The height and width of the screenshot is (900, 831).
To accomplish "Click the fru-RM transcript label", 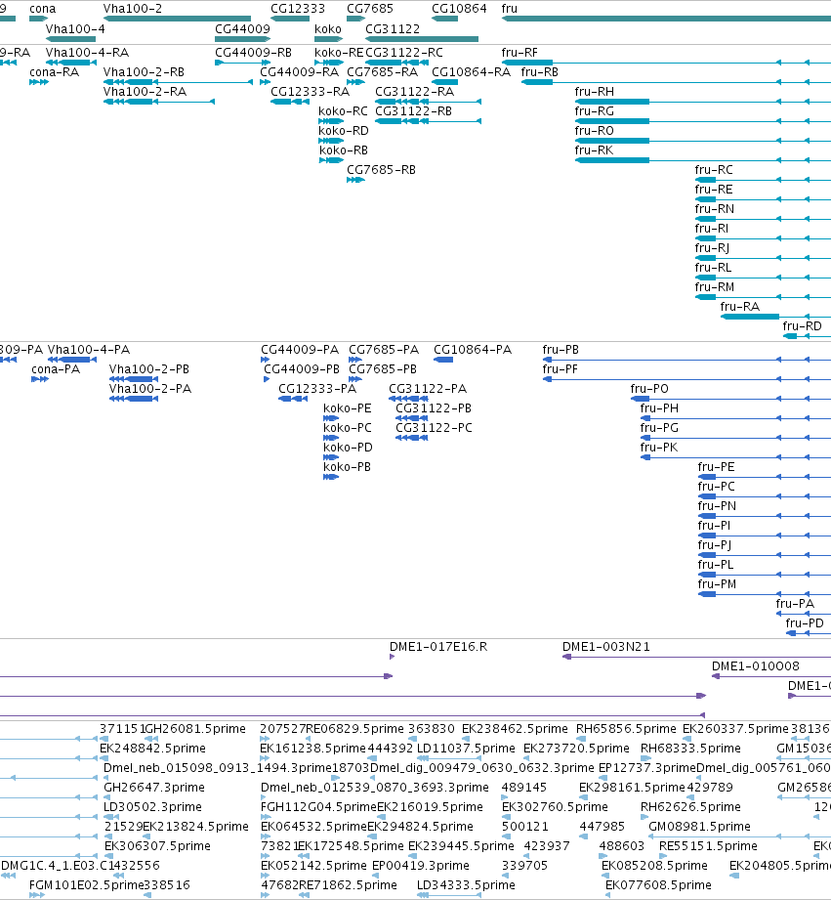I will click(714, 286).
